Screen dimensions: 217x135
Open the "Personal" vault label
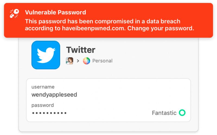(102, 61)
